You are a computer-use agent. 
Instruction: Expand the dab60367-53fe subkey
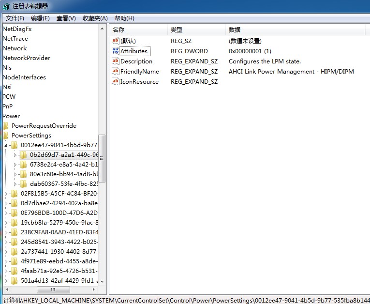15,184
